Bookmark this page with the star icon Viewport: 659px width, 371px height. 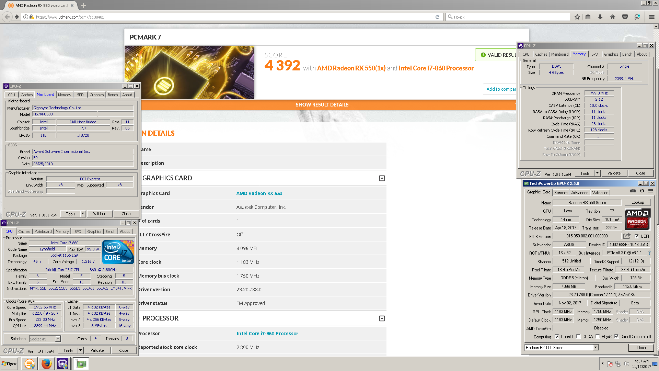click(x=577, y=17)
